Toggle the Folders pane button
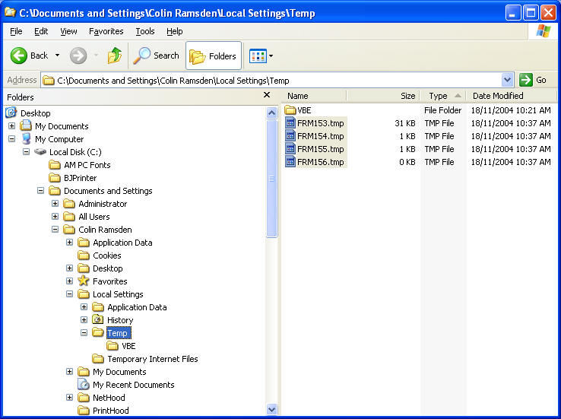The height and width of the screenshot is (419, 561). click(214, 56)
